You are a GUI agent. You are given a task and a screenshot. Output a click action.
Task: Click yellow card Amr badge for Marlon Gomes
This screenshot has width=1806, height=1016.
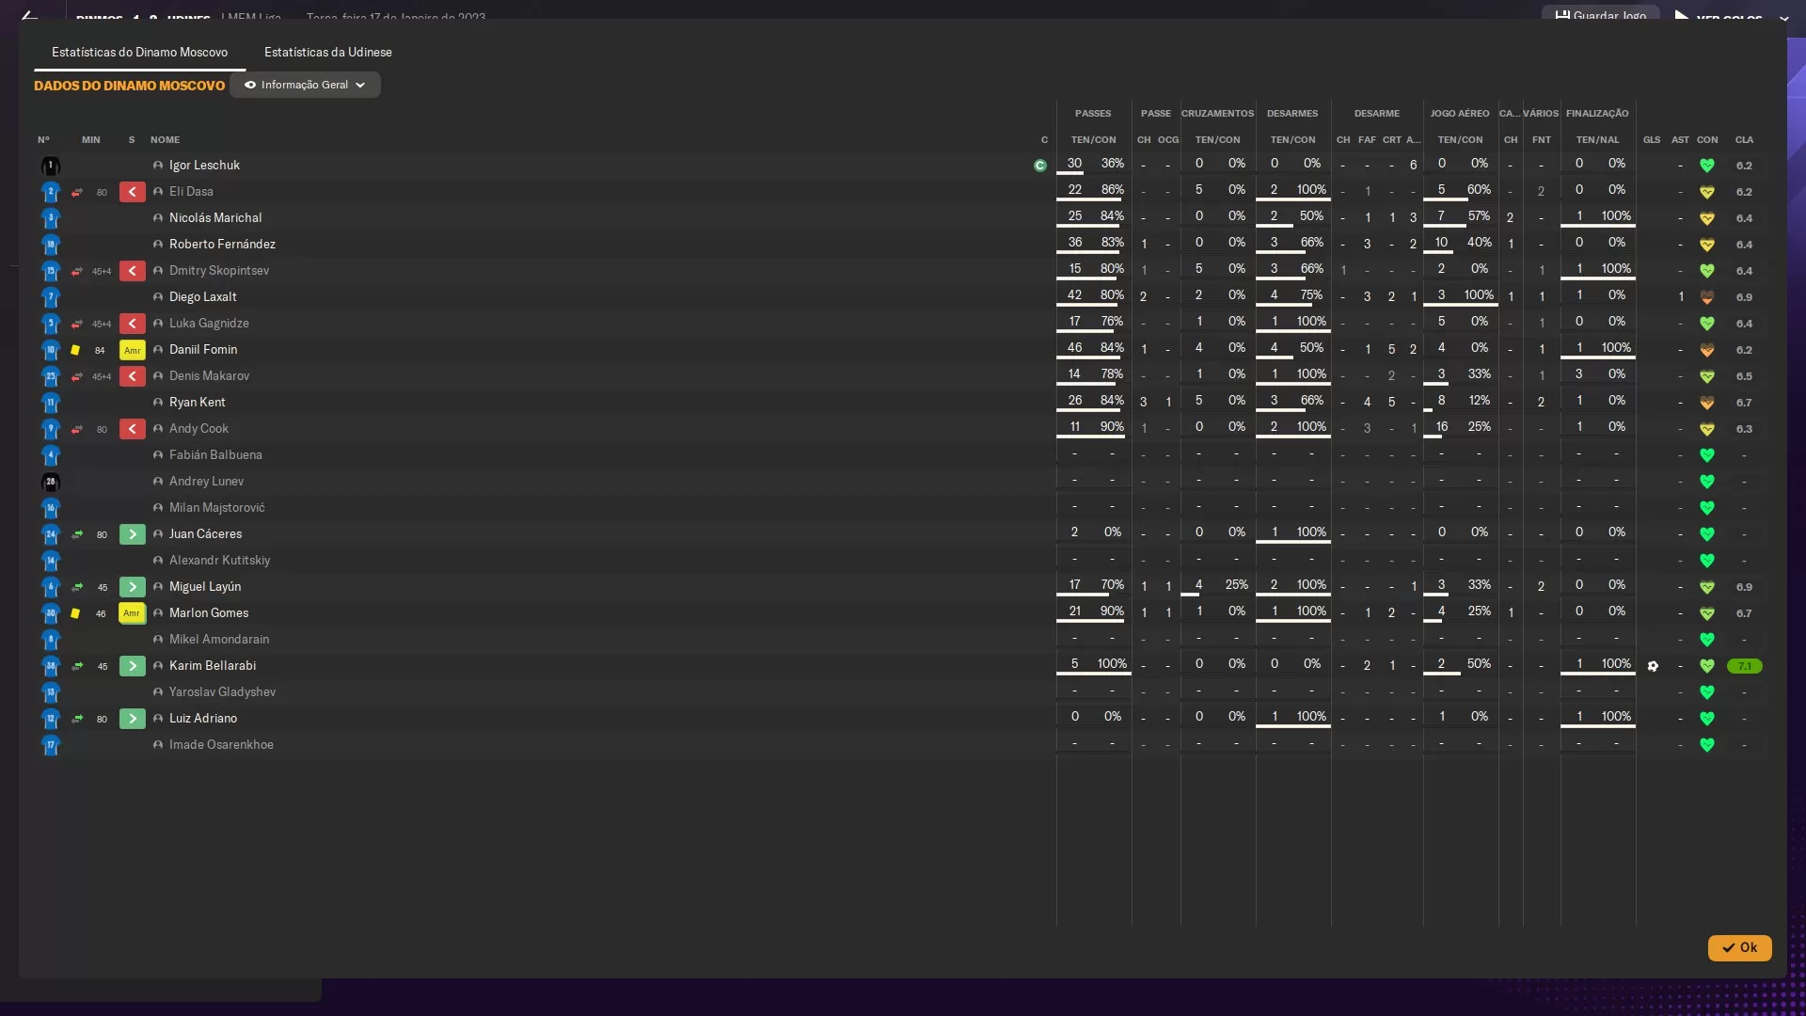[x=132, y=613]
